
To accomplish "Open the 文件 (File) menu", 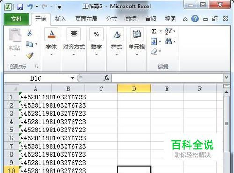I will click(x=16, y=19).
